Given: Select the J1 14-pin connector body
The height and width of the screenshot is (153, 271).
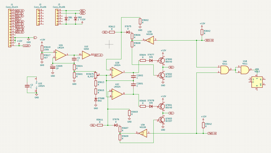Looking at the screenshot, I should click(9, 28).
